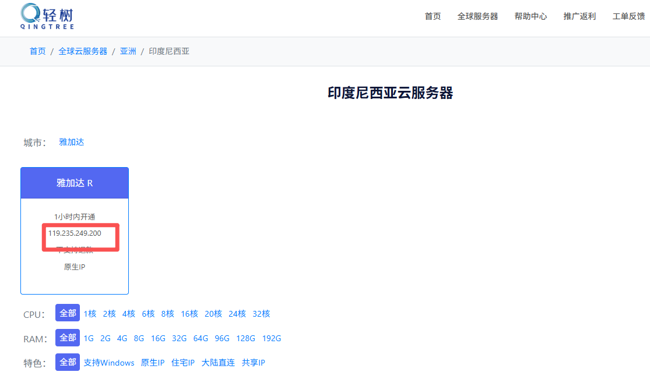Open 推广返利 in the navigation bar
Image resolution: width=650 pixels, height=379 pixels.
579,16
